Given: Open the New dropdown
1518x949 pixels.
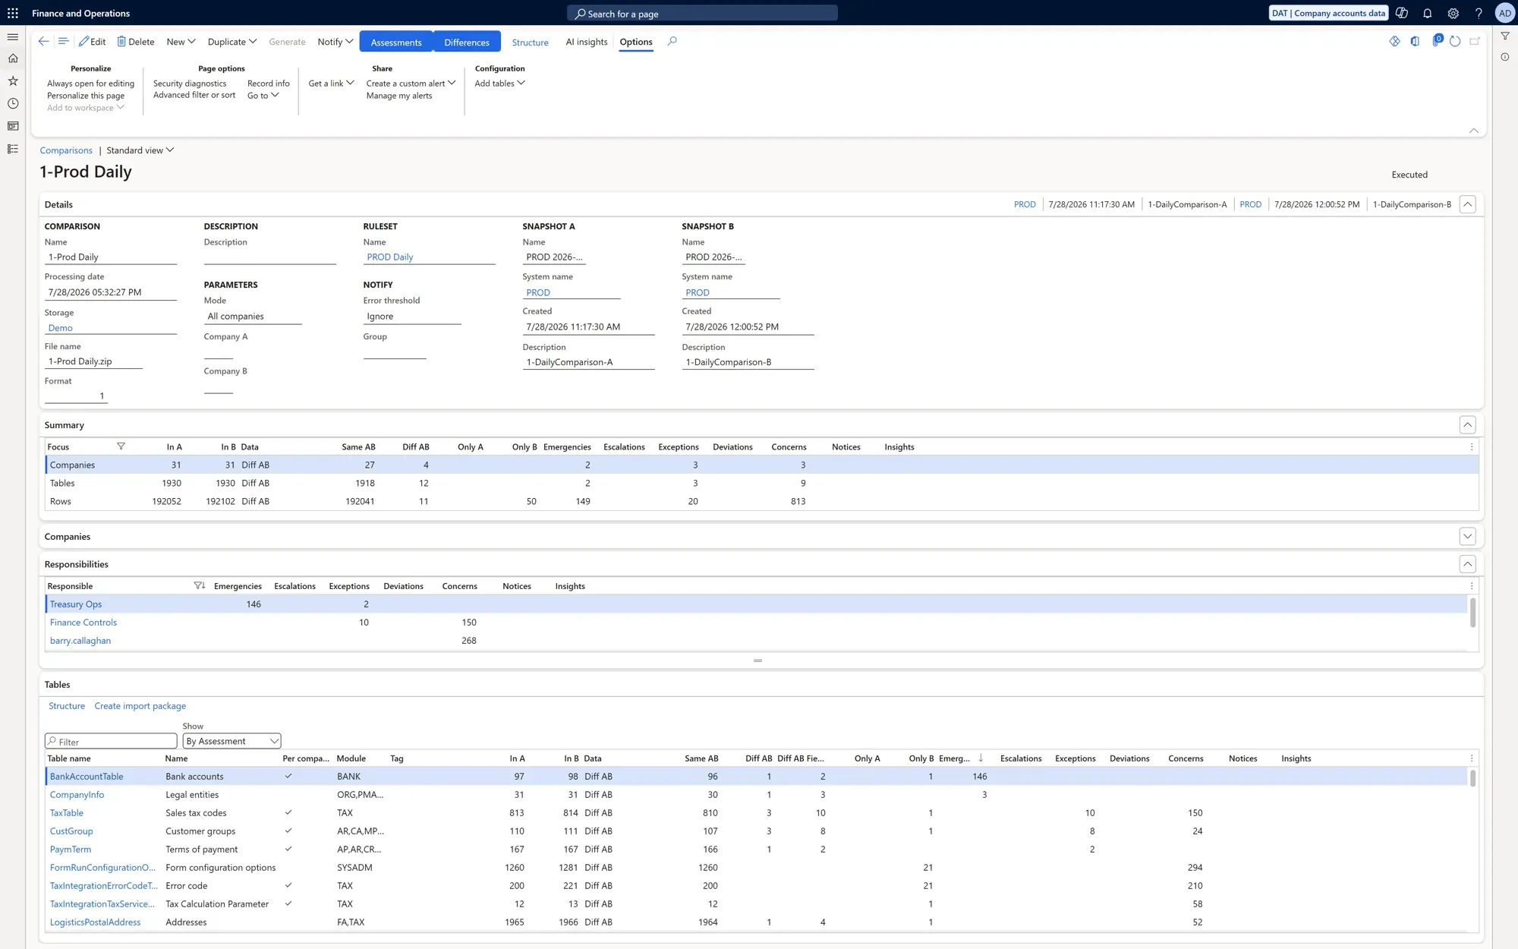Looking at the screenshot, I should coord(181,42).
